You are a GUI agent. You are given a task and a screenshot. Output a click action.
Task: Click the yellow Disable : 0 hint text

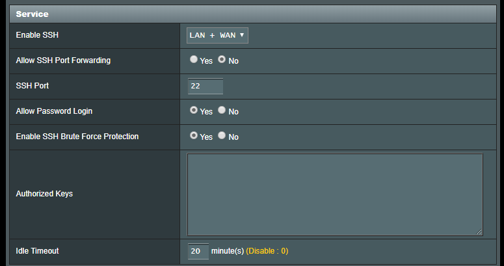(x=267, y=251)
